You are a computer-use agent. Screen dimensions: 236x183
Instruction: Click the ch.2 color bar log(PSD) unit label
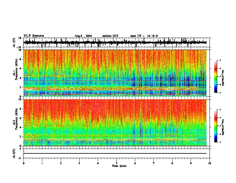[223, 127]
